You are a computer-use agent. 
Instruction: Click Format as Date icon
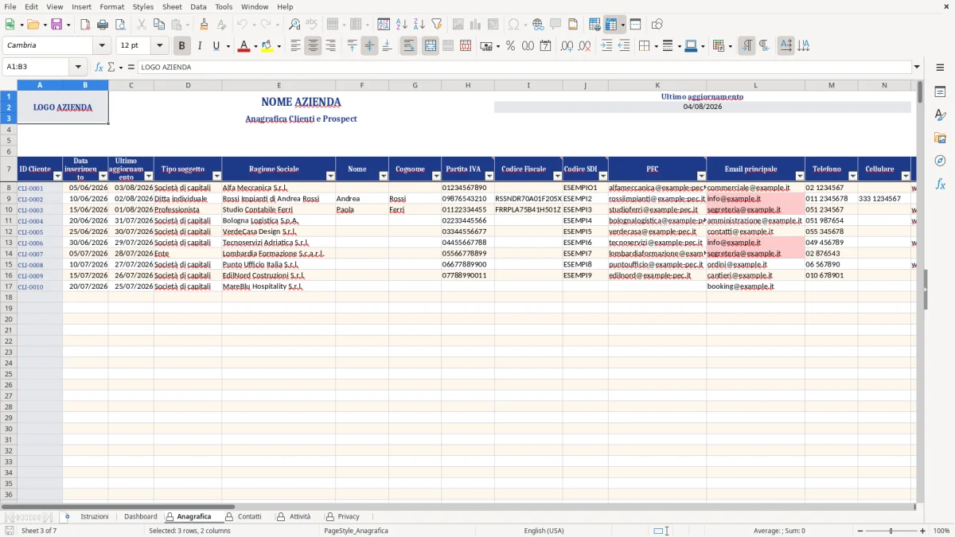(545, 46)
